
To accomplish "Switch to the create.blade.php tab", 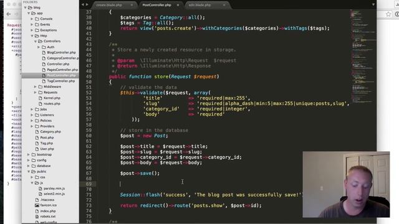I will (109, 5).
